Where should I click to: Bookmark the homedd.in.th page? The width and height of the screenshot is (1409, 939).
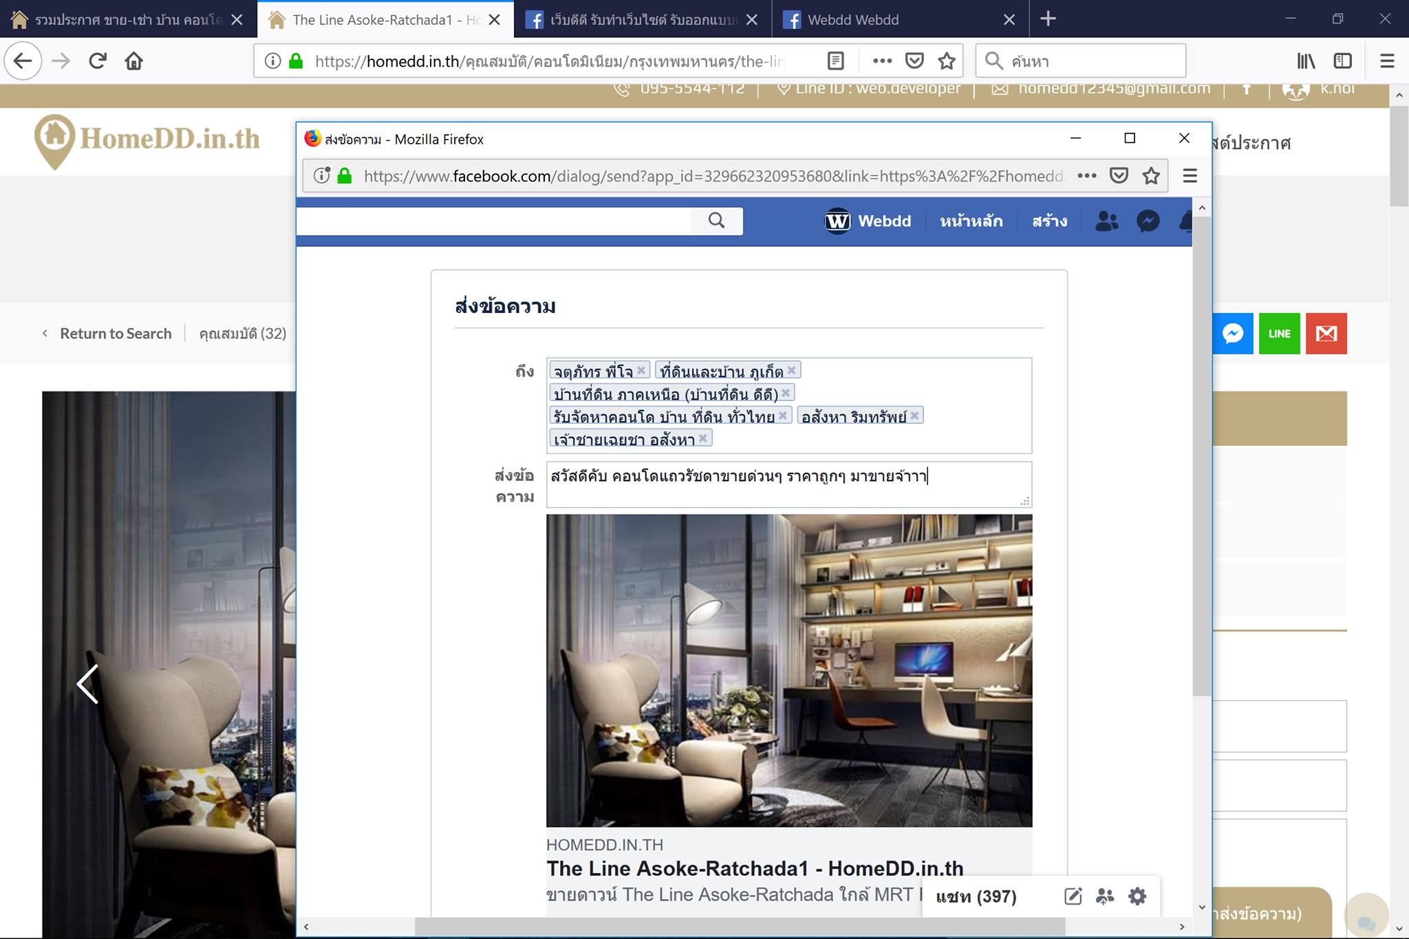947,61
